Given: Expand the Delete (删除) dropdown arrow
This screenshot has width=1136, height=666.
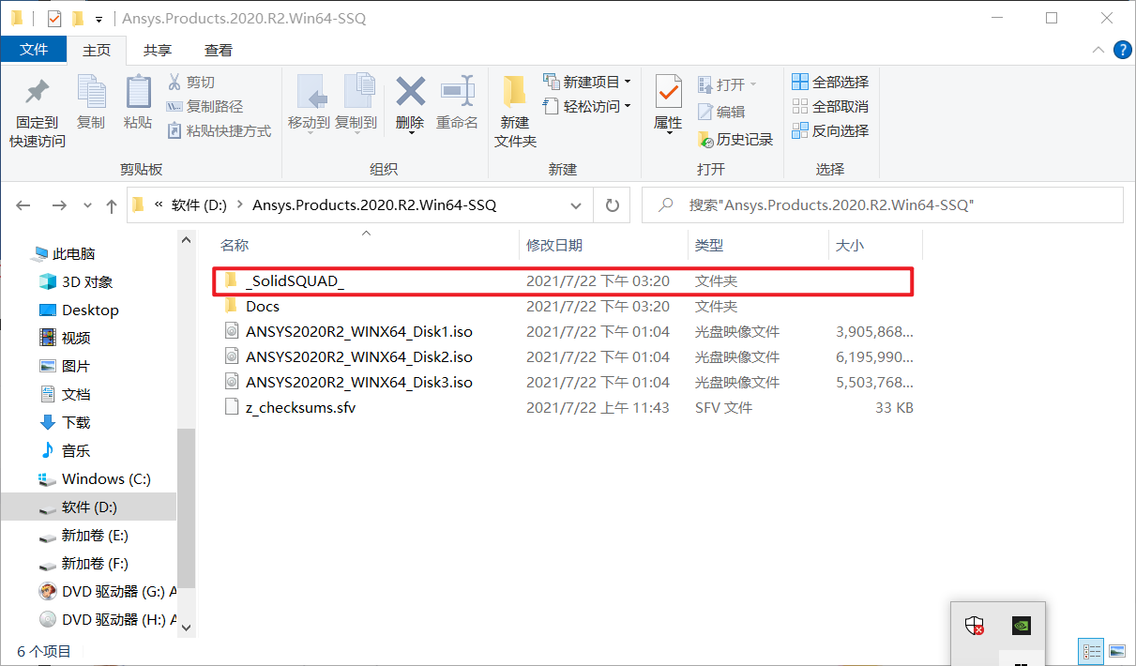Looking at the screenshot, I should tap(411, 132).
